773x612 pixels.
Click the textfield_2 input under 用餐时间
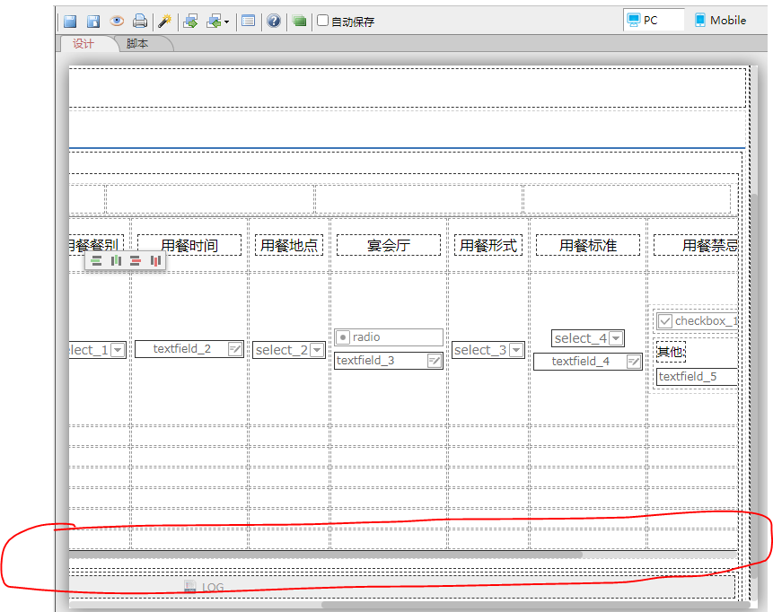tap(182, 349)
